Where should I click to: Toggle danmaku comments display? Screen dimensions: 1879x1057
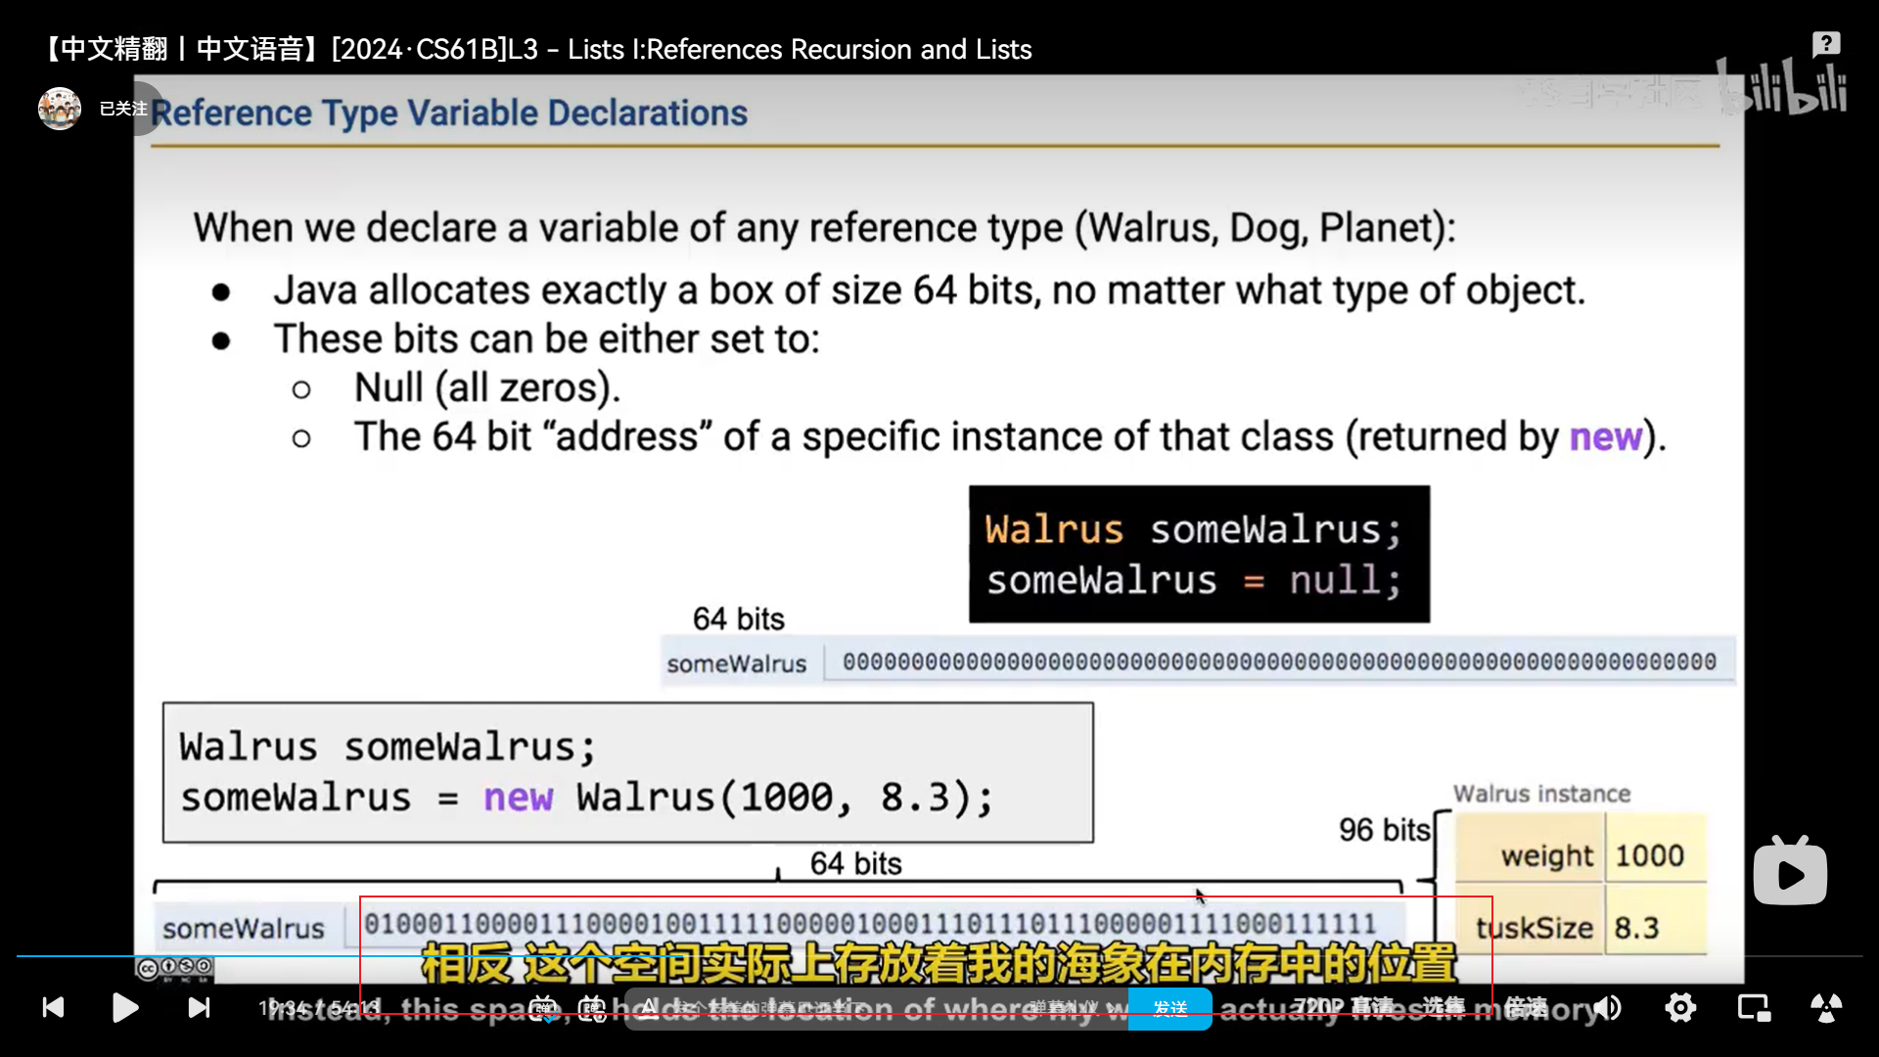point(543,1008)
